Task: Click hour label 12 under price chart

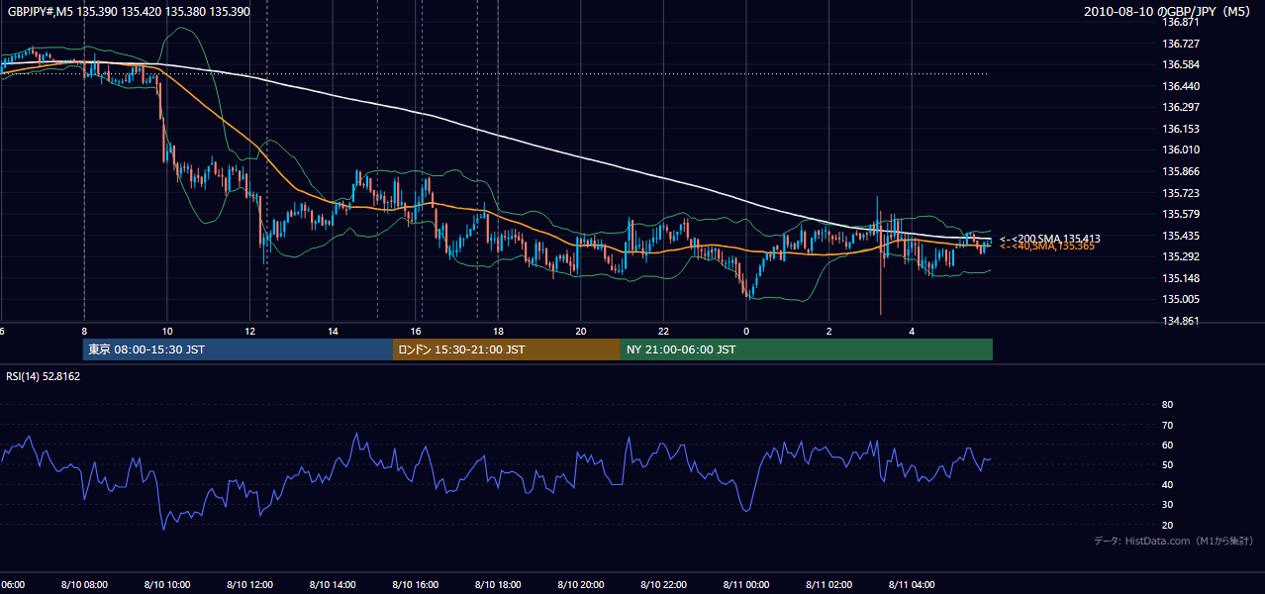Action: (250, 331)
